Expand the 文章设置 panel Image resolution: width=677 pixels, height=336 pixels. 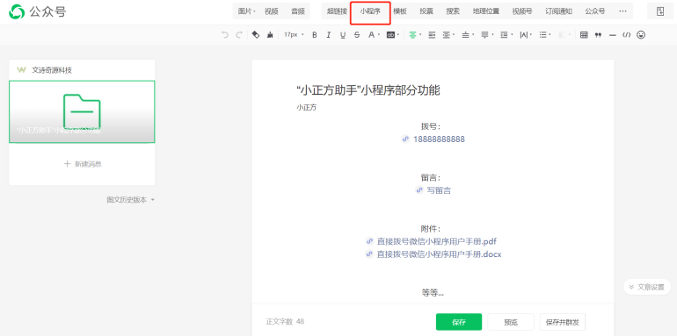647,287
